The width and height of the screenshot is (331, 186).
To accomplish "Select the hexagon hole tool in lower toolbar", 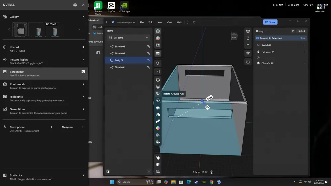I will tap(158, 158).
